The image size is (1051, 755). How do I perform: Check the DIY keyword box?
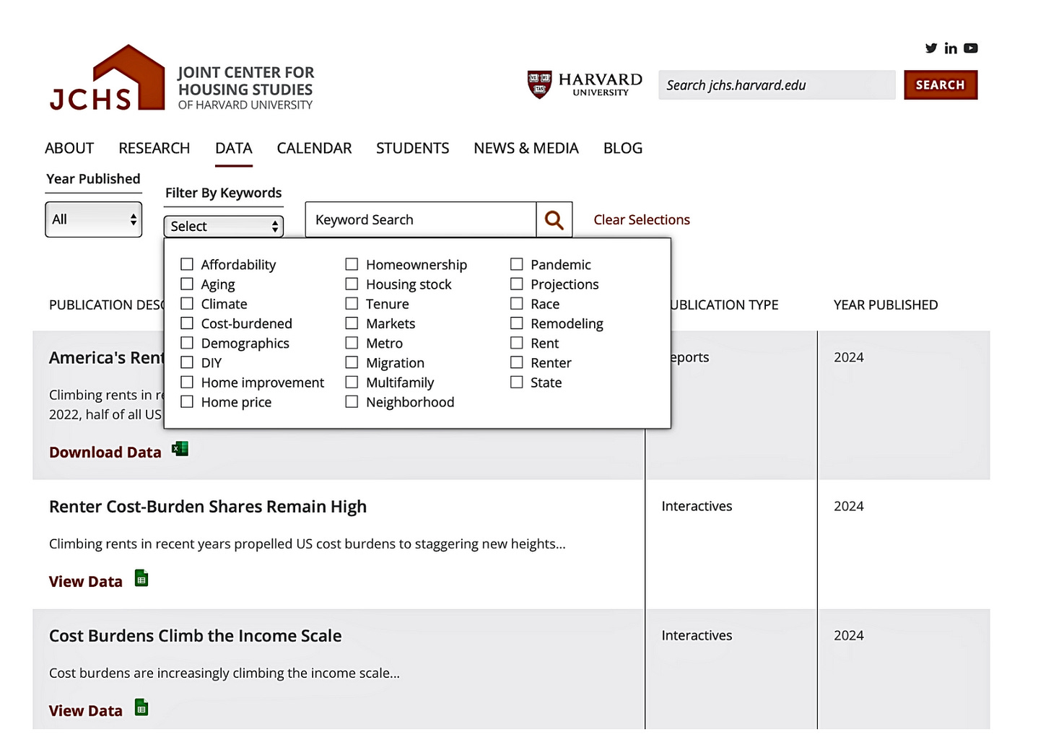[x=187, y=362]
